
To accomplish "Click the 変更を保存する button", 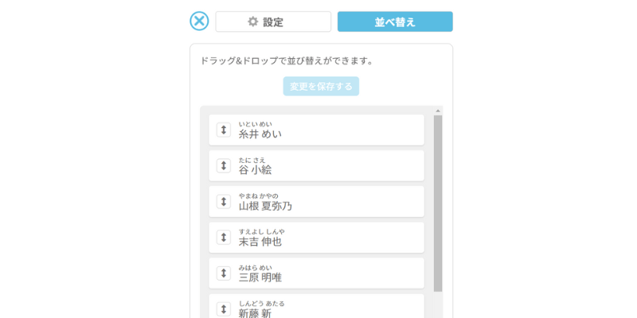I will tap(321, 86).
